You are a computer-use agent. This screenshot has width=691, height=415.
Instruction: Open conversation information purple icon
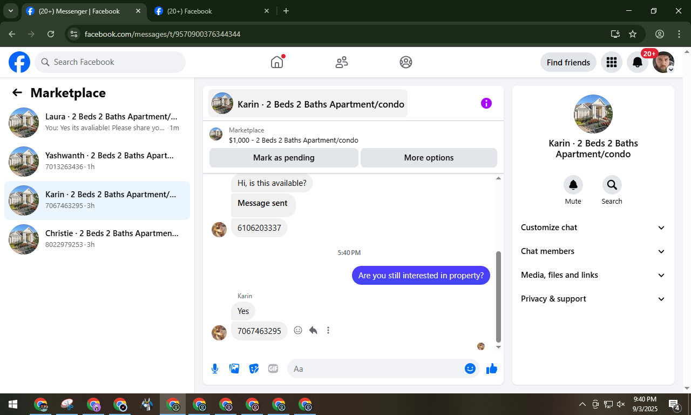(x=486, y=103)
